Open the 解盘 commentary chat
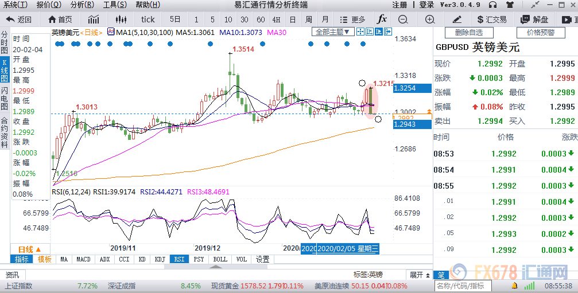 534,19
